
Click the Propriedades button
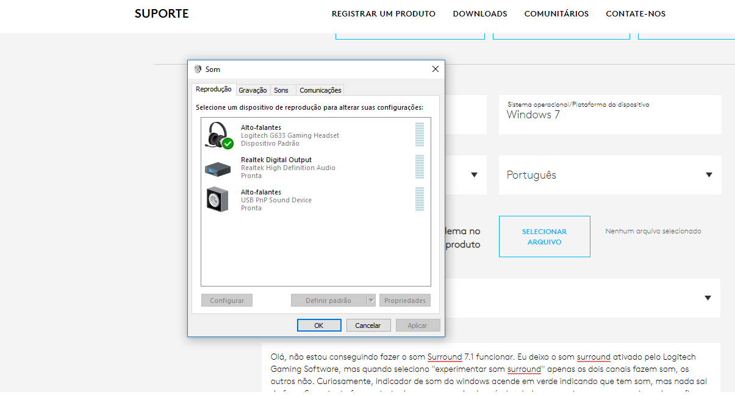click(x=405, y=301)
